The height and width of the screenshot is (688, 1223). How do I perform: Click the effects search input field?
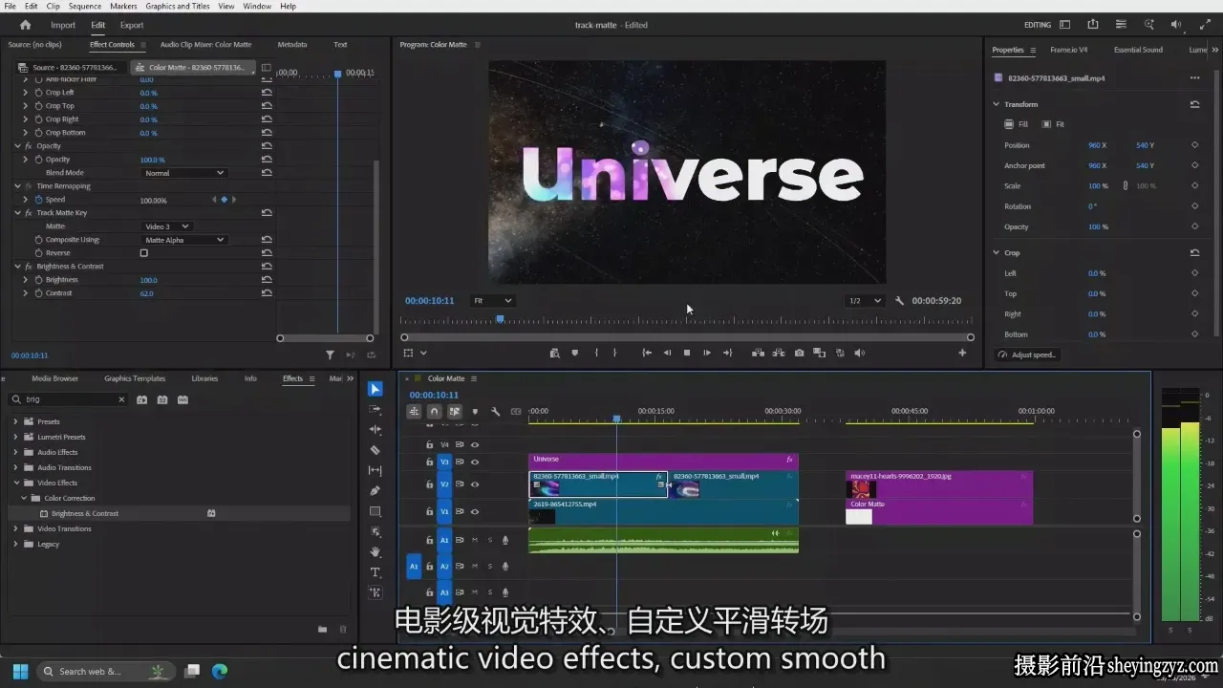click(x=67, y=399)
